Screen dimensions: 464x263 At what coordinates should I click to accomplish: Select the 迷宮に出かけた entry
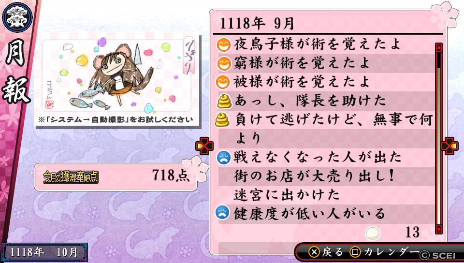pyautogui.click(x=287, y=194)
